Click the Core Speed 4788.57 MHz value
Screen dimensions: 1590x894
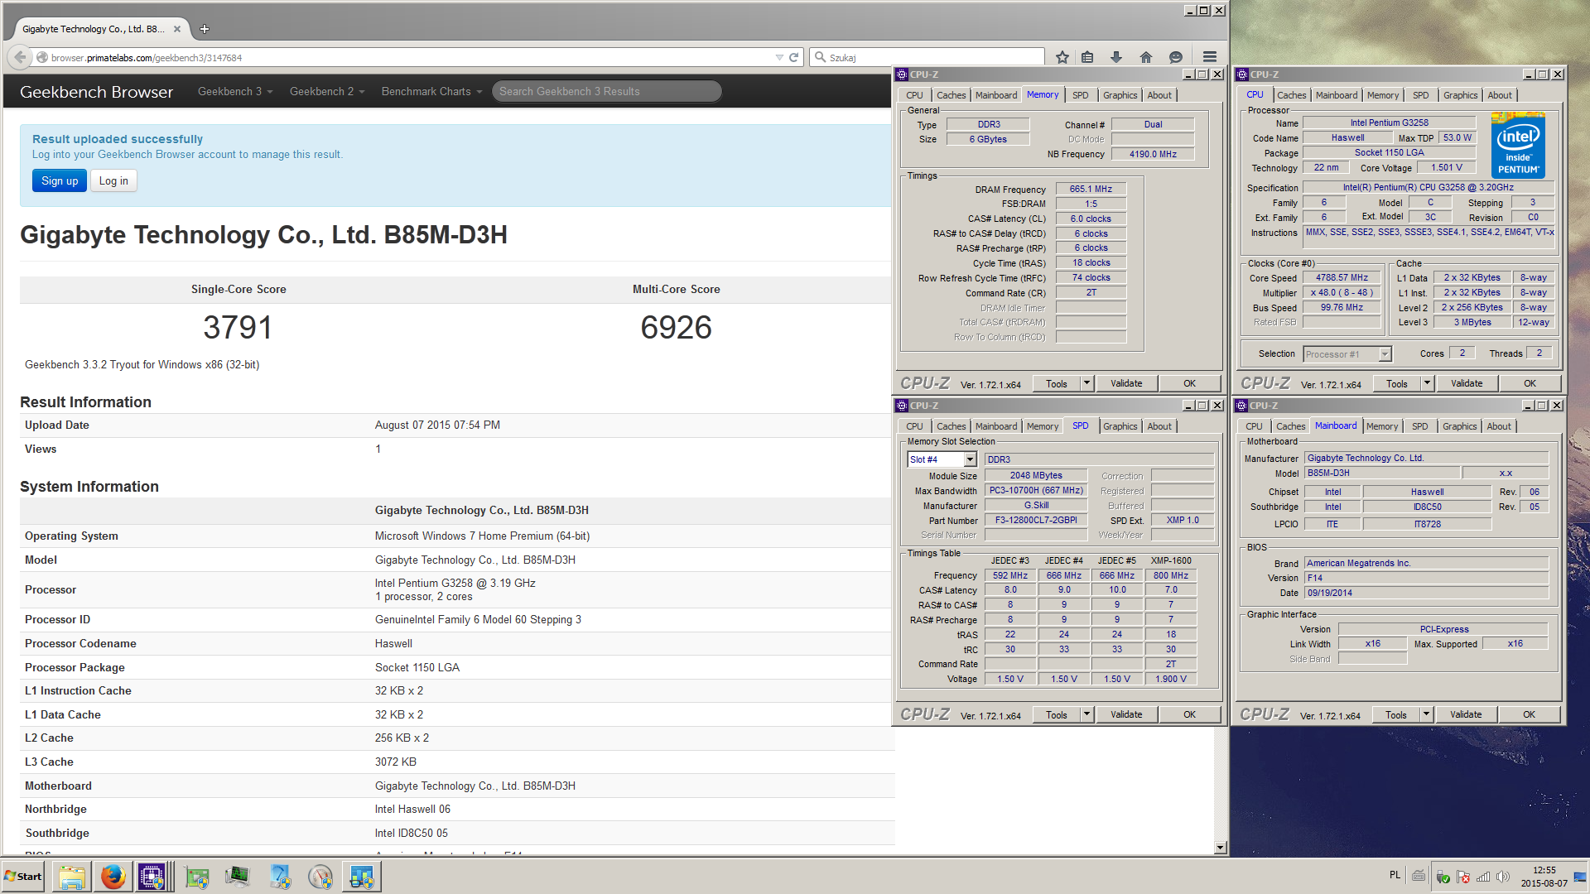pos(1342,277)
